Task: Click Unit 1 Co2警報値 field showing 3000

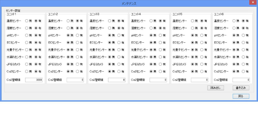Action: click(x=34, y=80)
